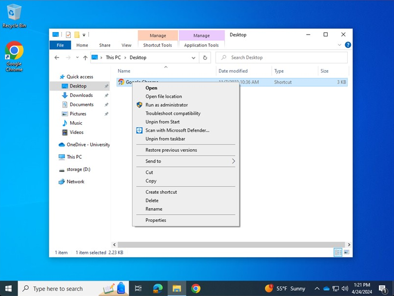Choose Create shortcut from the context menu
Screen dimensions: 394x296
click(186, 192)
